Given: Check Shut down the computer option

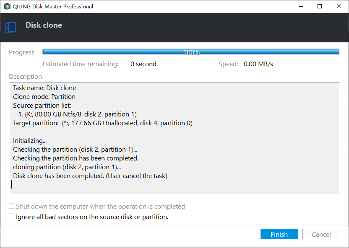Looking at the screenshot, I should (x=12, y=206).
